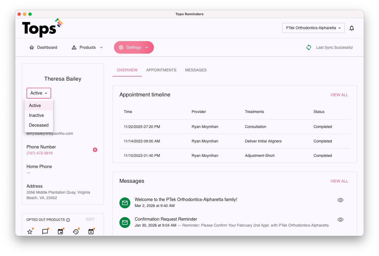Click Completed status of Consultation row
Viewport: 379px width, 256px height.
click(323, 127)
